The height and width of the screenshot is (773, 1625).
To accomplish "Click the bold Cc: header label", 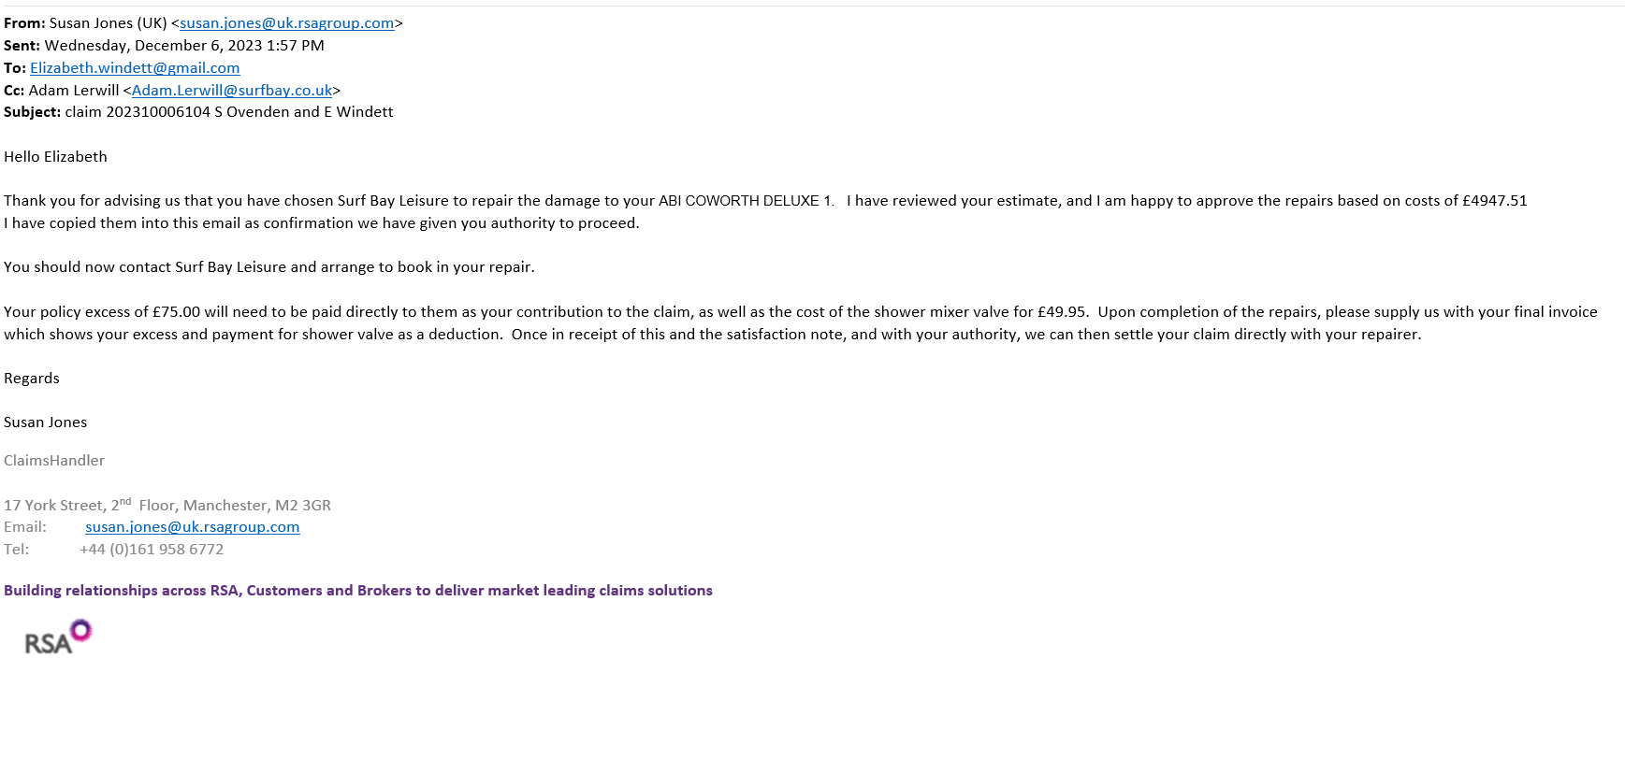I will [14, 91].
